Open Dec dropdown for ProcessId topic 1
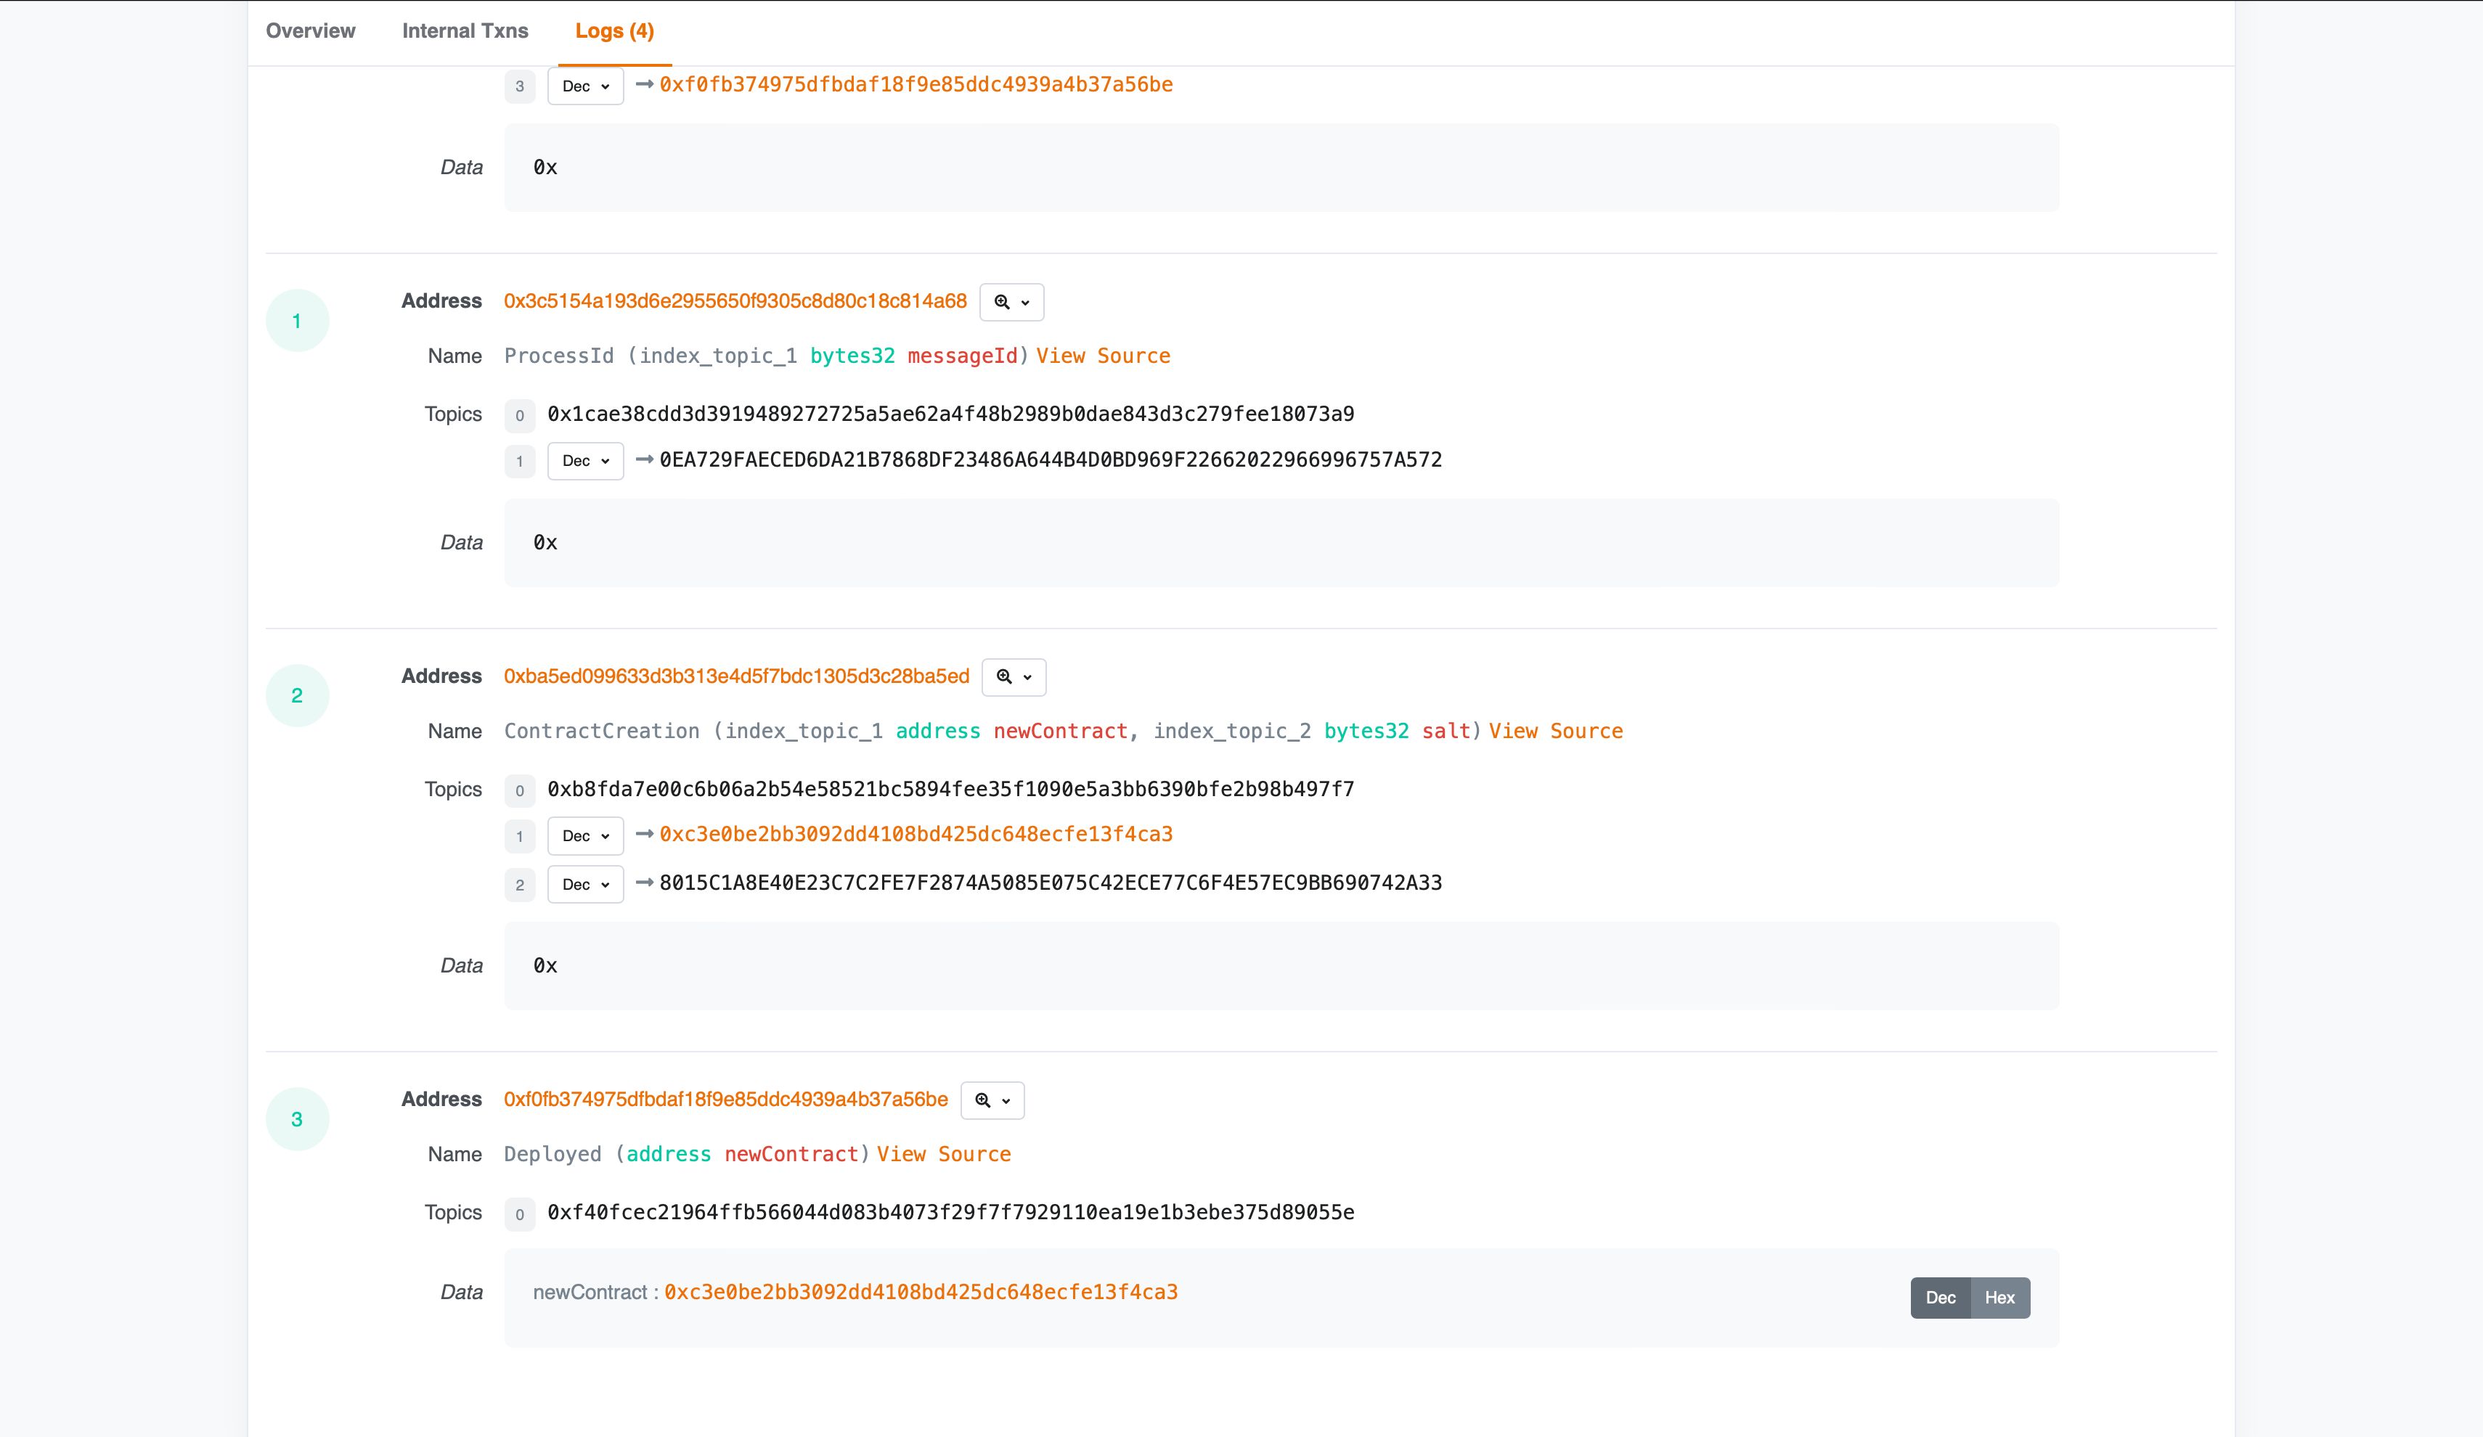Screen dimensions: 2483x1437 [585, 461]
